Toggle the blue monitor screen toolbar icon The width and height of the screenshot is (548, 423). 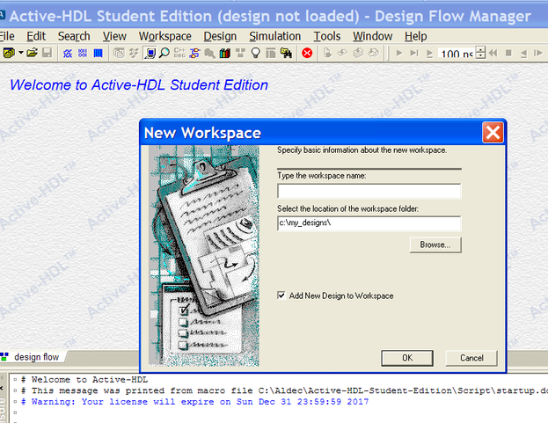(150, 53)
